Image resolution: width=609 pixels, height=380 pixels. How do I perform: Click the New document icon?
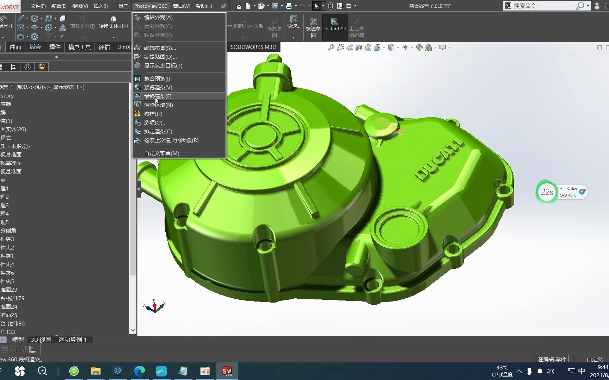point(248,6)
